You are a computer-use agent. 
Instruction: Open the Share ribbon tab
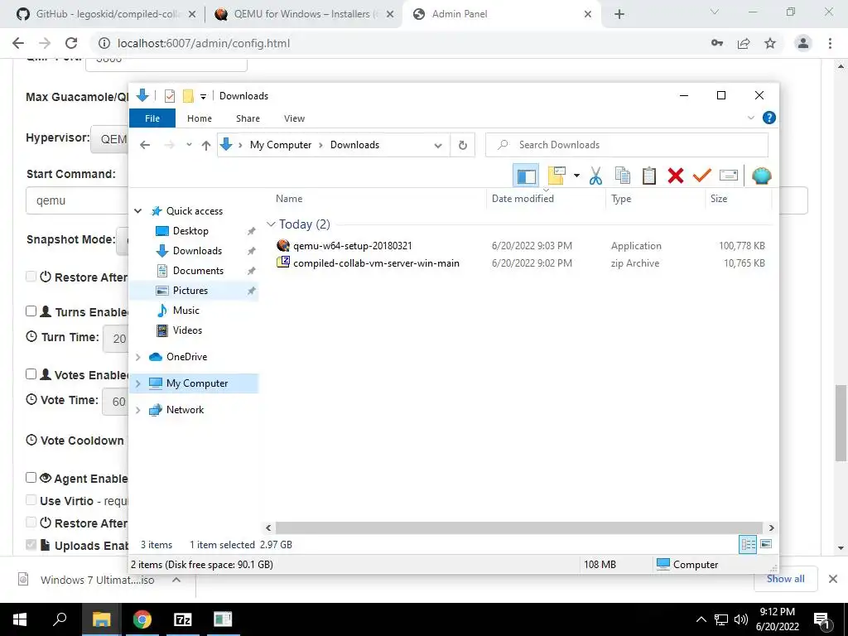[x=248, y=118]
